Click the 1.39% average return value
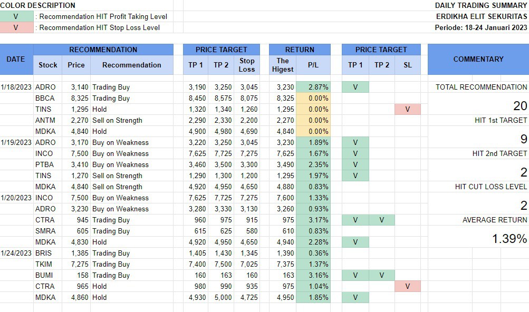The height and width of the screenshot is (312, 529). (x=509, y=239)
